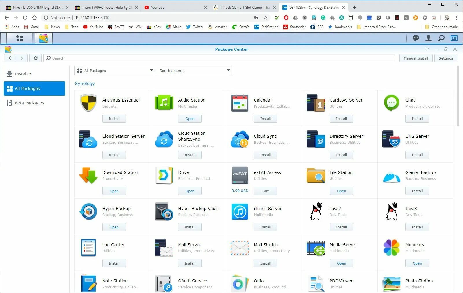Click the Calendar package icon

[x=240, y=103]
